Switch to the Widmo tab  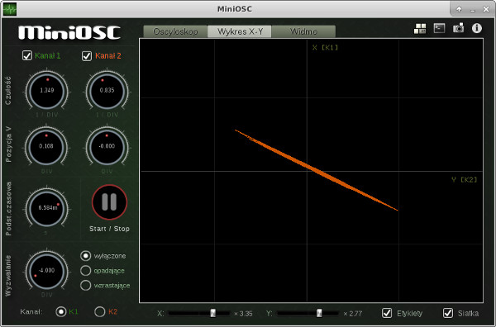303,31
